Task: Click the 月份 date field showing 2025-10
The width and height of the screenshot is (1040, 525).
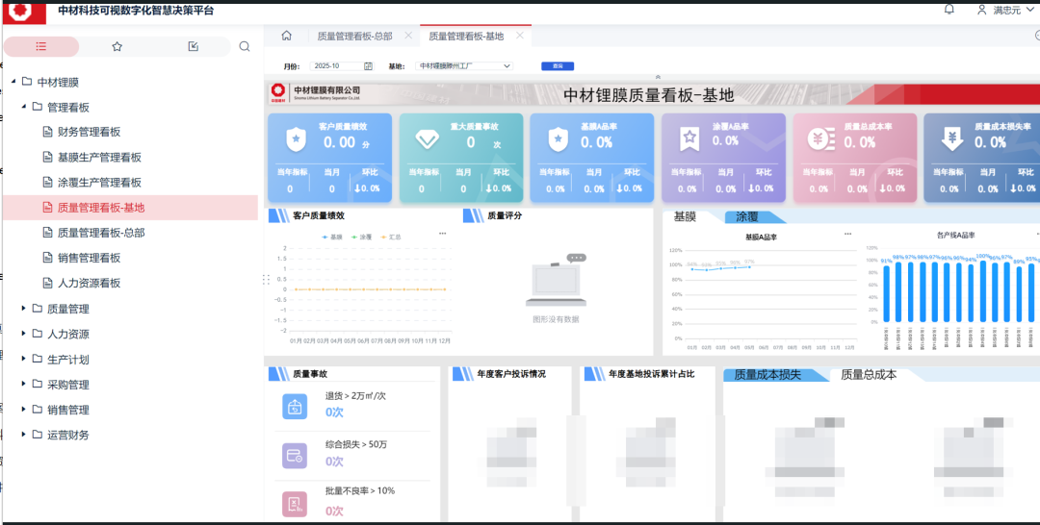Action: (343, 66)
